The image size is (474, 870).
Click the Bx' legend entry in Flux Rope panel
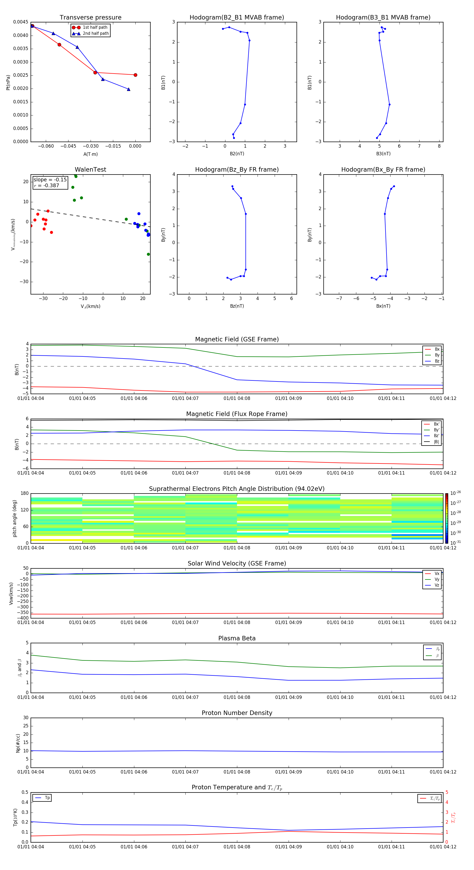tap(432, 424)
